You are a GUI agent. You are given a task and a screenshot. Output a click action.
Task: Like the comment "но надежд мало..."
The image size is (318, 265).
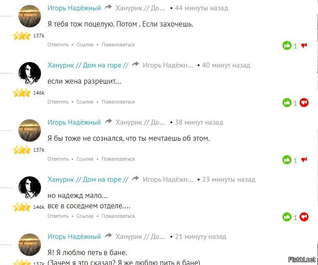[287, 217]
